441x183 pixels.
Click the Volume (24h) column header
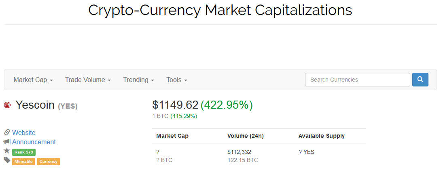click(x=245, y=136)
